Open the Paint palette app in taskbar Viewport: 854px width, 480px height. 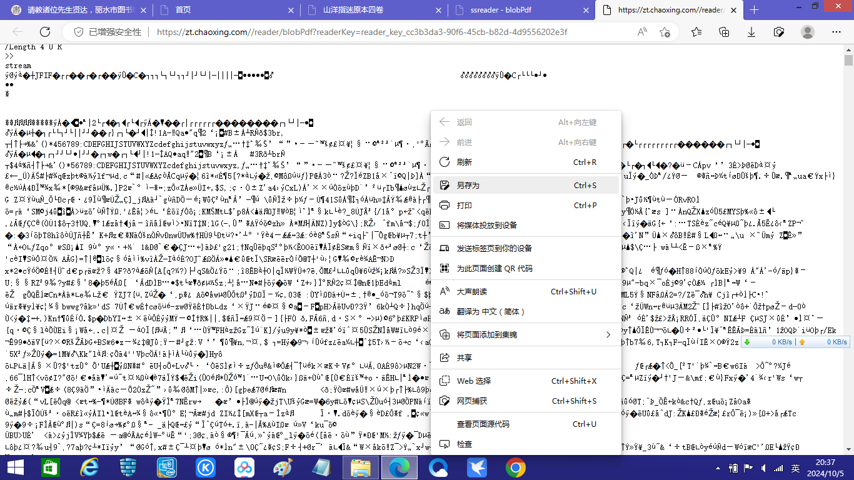pos(283,467)
